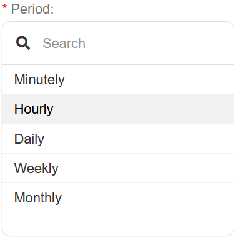This screenshot has width=235, height=238.
Task: Pick the Daily period option
Action: (x=118, y=139)
